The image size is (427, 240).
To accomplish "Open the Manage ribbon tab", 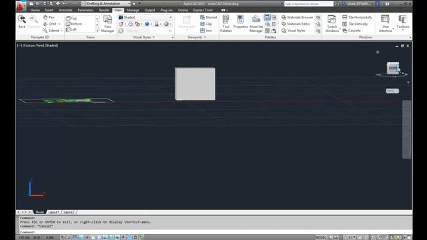I will click(x=133, y=10).
